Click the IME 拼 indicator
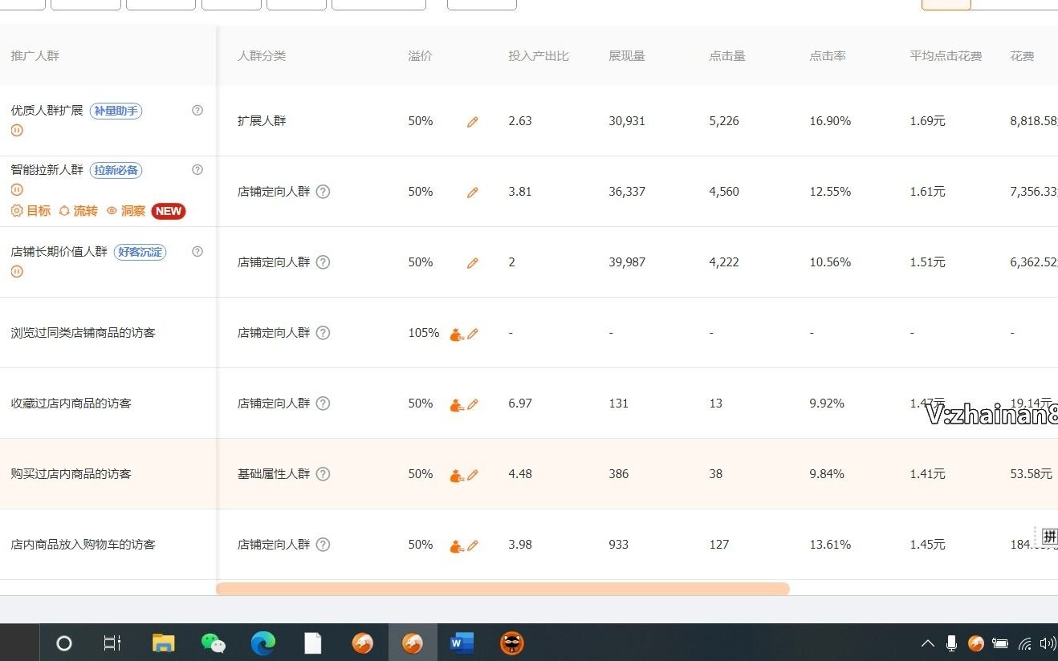 point(1049,537)
